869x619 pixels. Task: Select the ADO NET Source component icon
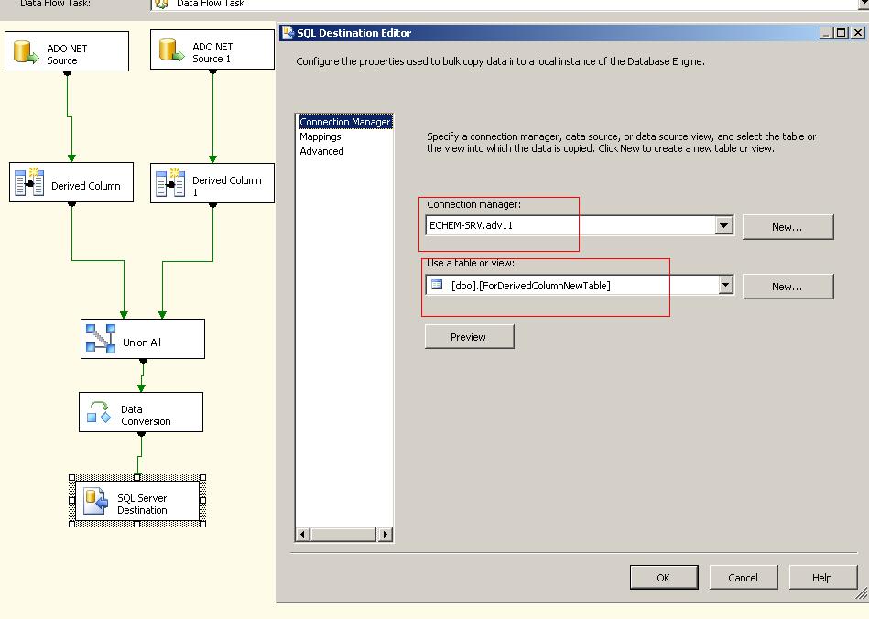[x=27, y=51]
